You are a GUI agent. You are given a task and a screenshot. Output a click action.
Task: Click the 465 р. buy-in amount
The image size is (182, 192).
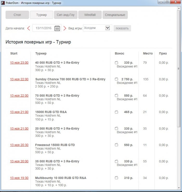pyautogui.click(x=128, y=112)
